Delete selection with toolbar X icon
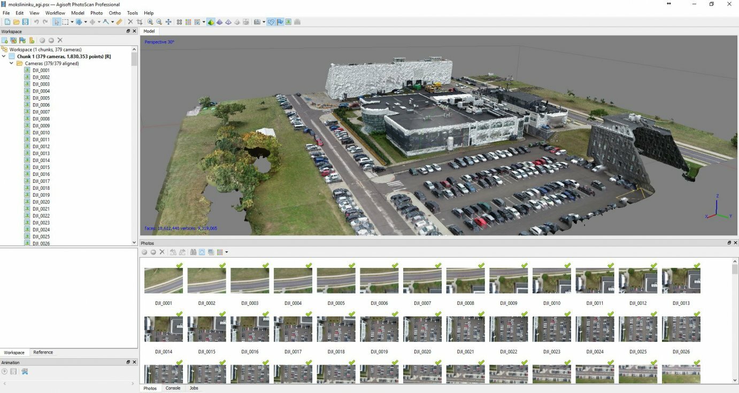The image size is (739, 393). tap(130, 22)
